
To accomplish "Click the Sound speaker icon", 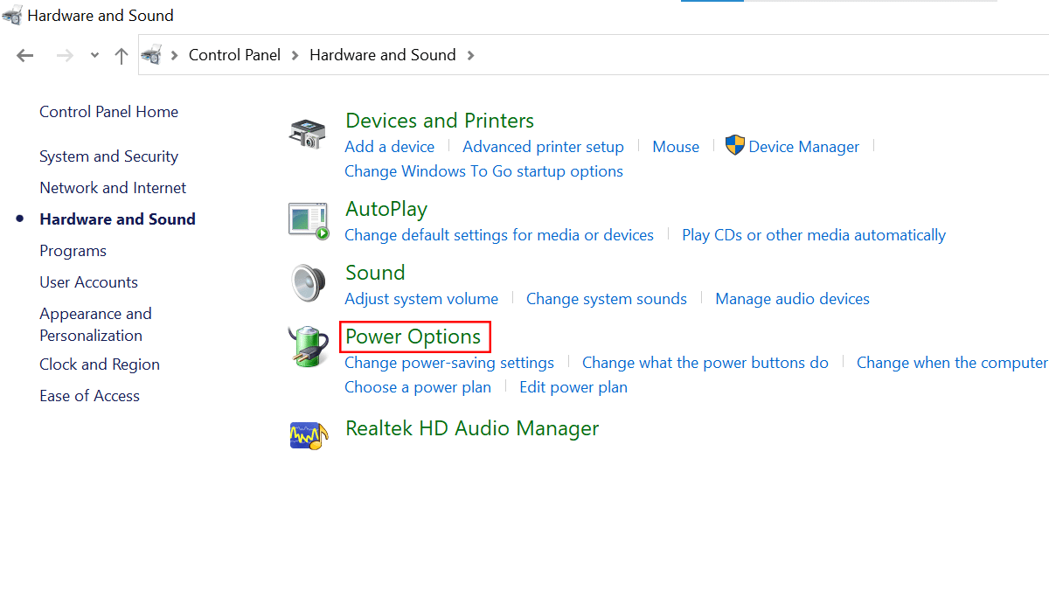I will [x=307, y=283].
